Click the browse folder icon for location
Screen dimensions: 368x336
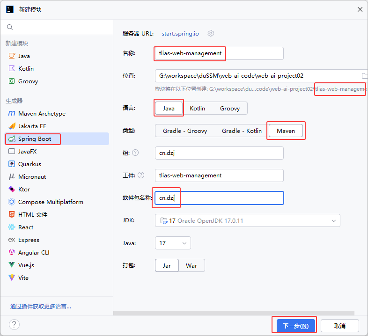pos(365,76)
